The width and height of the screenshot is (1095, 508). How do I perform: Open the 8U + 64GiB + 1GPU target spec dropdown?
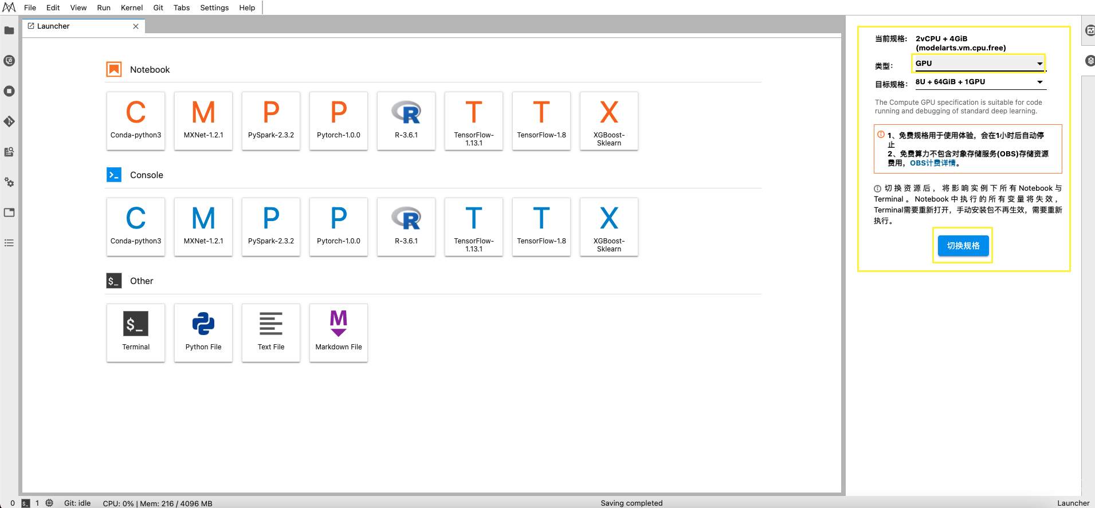(x=979, y=82)
